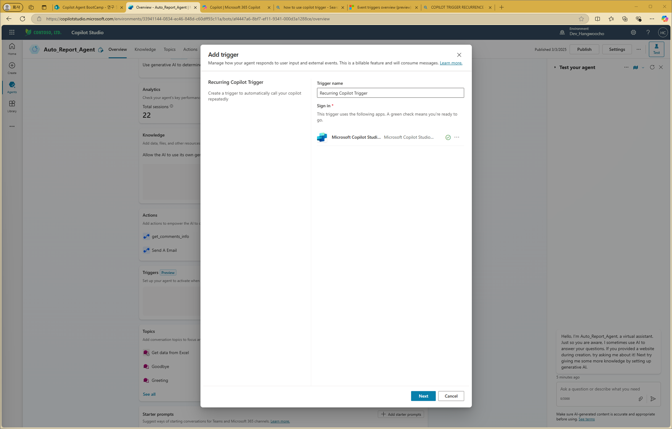Switch to the Knowledge tab
This screenshot has height=429, width=672.
pos(145,49)
